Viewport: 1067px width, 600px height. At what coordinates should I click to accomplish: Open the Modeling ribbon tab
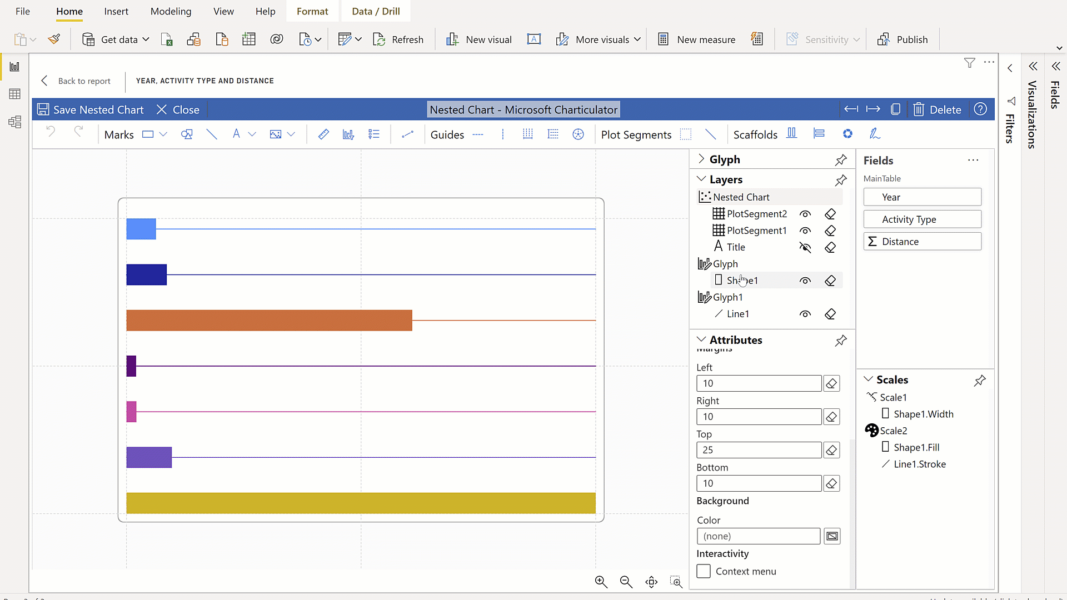171,11
